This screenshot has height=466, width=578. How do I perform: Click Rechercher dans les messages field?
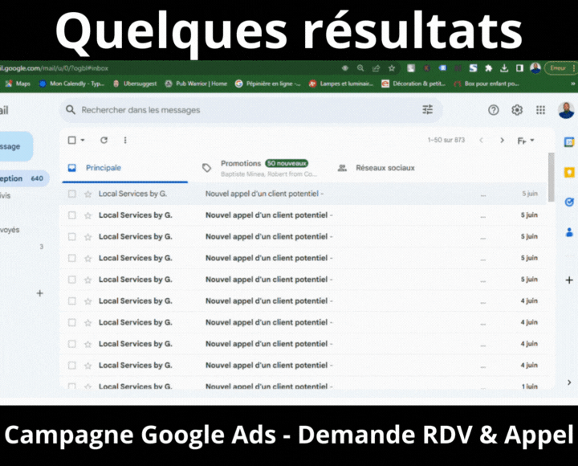click(250, 110)
